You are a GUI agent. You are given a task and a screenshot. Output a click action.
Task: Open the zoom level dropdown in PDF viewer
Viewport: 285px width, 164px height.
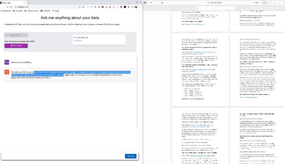(257, 3)
